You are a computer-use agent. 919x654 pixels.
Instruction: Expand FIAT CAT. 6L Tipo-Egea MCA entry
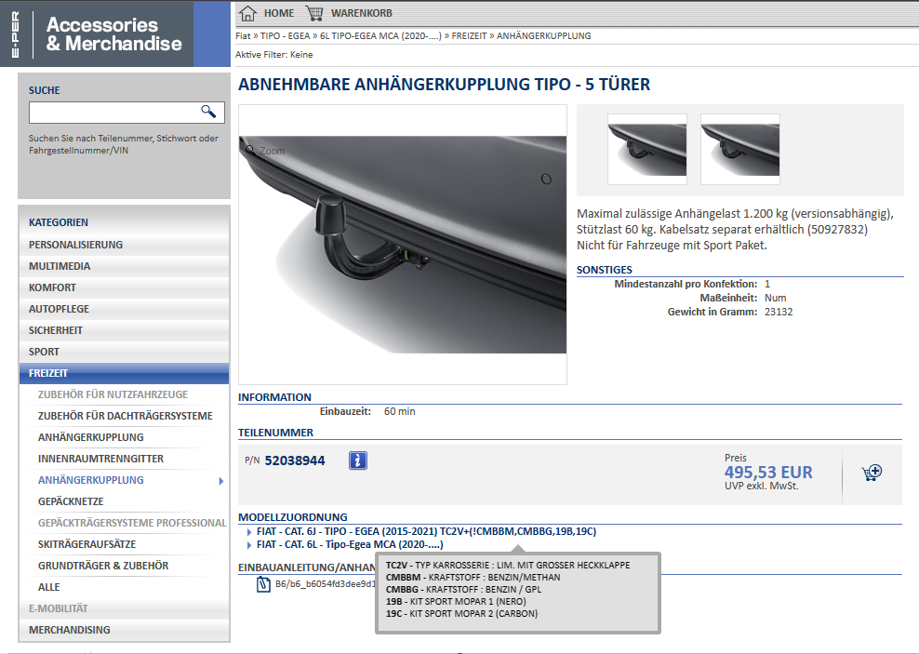pos(249,544)
